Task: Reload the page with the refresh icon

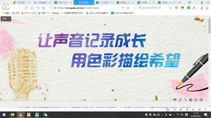Action: click(x=26, y=8)
